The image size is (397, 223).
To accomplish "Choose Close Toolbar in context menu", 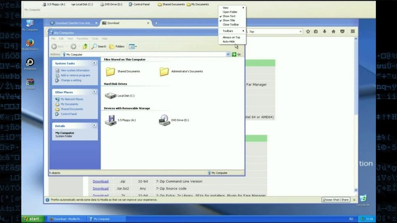I will pos(232,25).
